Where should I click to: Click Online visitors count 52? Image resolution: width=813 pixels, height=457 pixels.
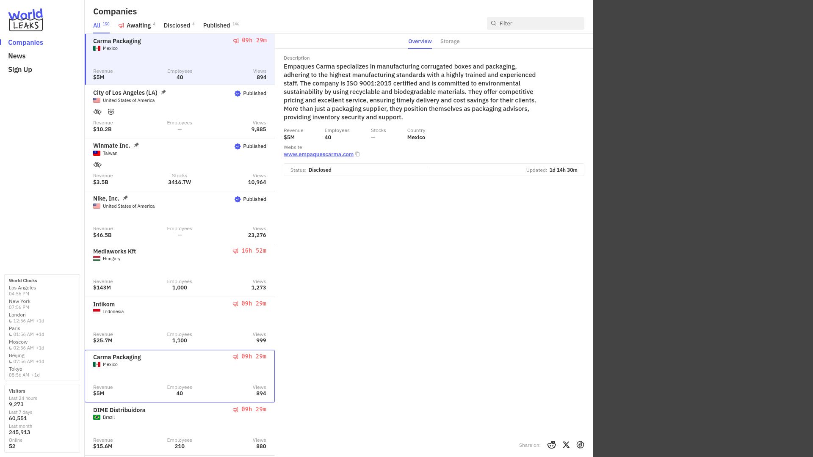(12, 446)
